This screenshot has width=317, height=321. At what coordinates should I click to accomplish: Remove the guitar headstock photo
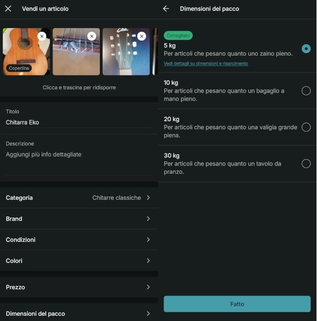[x=141, y=36]
